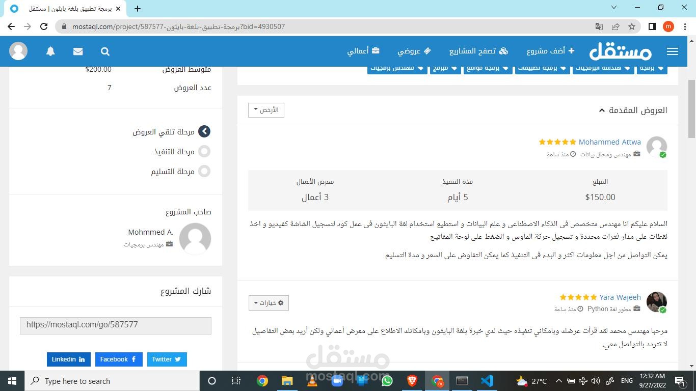This screenshot has width=696, height=391.
Task: Open VLC media player from taskbar
Action: [312, 381]
